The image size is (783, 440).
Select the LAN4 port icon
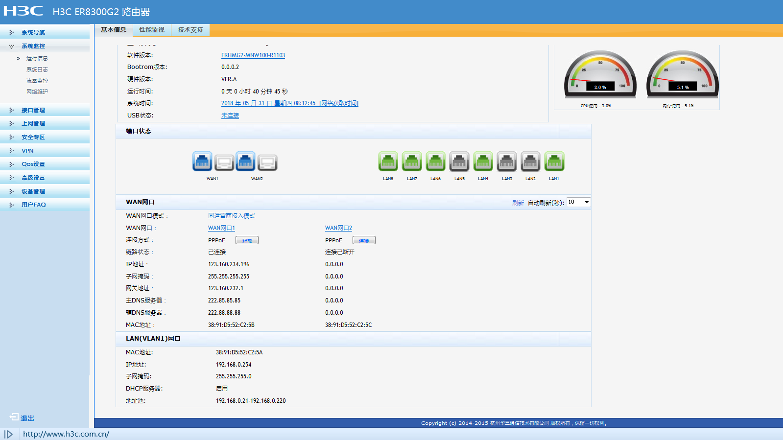(x=483, y=162)
